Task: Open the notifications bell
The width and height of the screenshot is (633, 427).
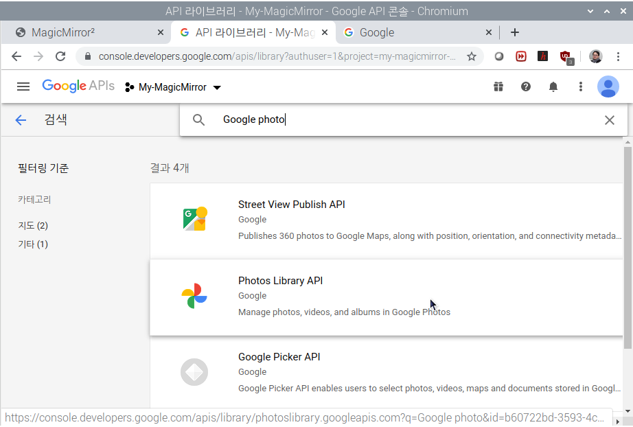Action: coord(553,86)
